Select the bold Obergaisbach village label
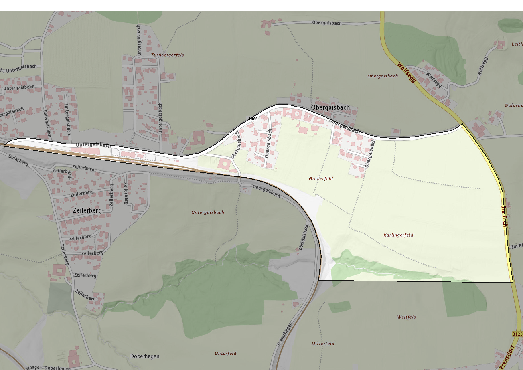 (x=330, y=108)
